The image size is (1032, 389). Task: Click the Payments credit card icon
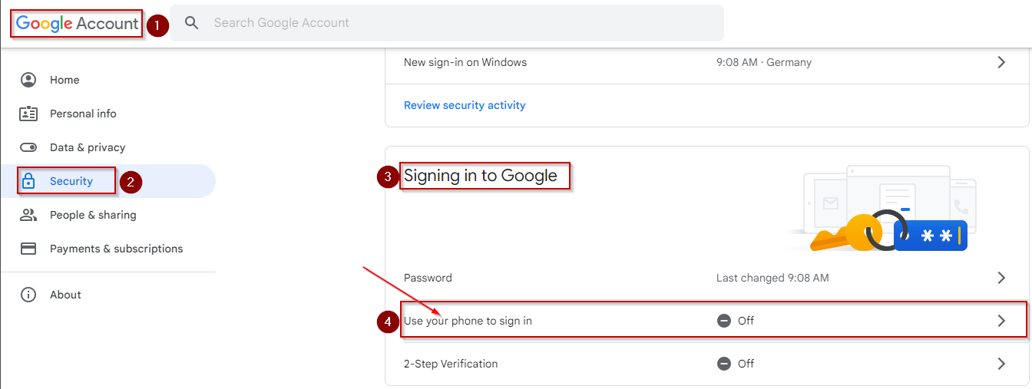click(28, 249)
